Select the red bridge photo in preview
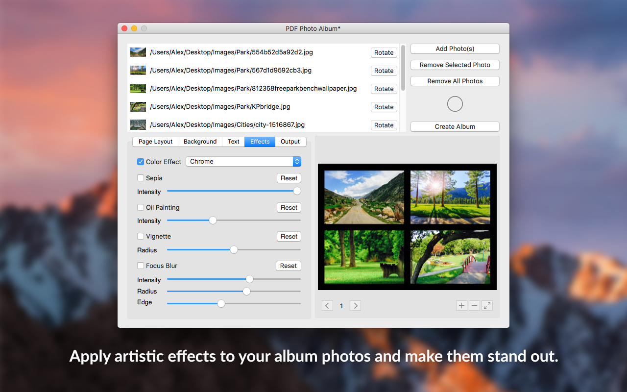 click(x=450, y=257)
